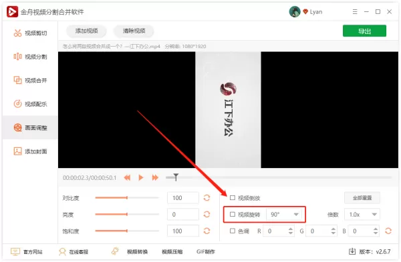
Task: Click the VIP diamond badge beside Lyan
Action: coord(305,12)
